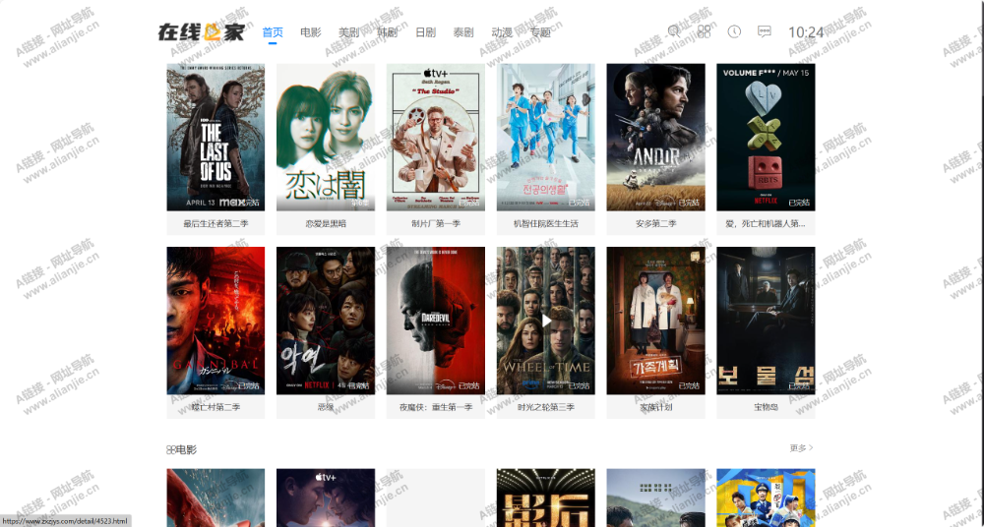Open the 恋は闇 poster
The image size is (984, 527).
tap(326, 137)
